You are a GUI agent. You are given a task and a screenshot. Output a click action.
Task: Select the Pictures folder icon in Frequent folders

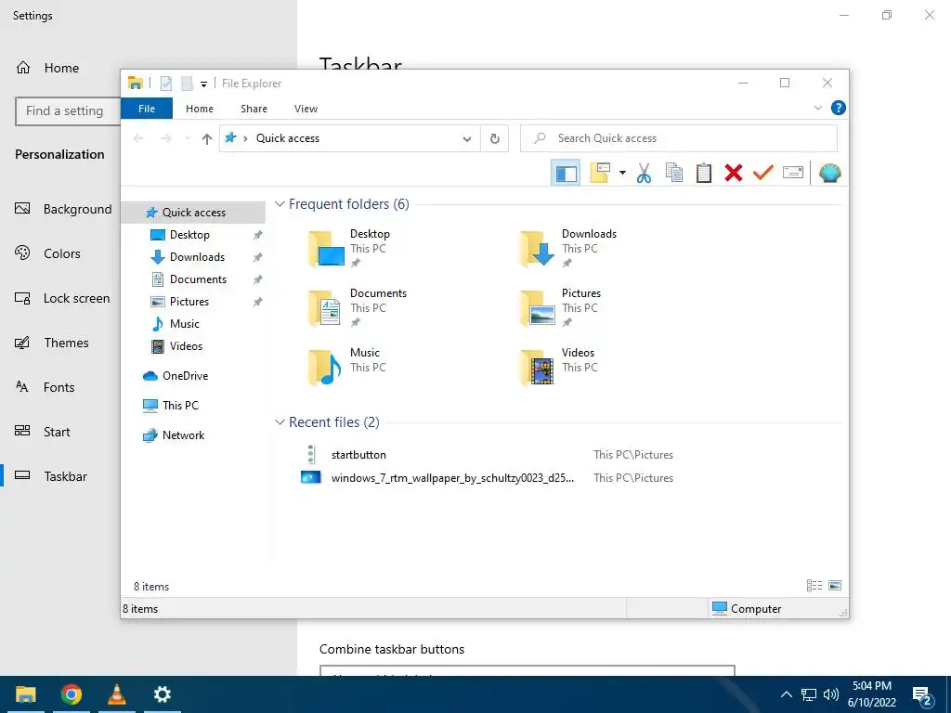point(538,308)
